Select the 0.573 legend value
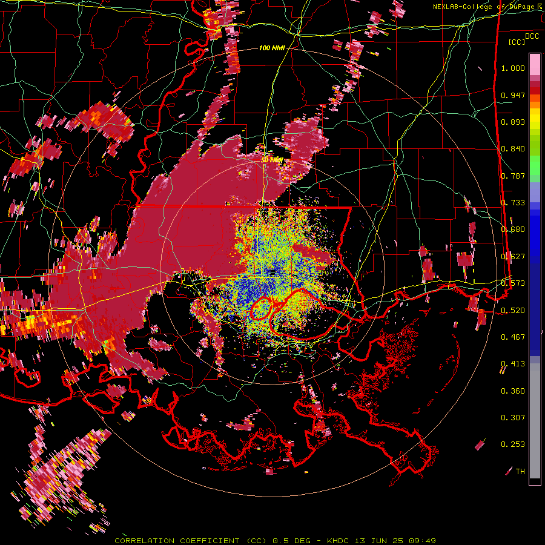Image resolution: width=545 pixels, height=545 pixels. pos(513,283)
